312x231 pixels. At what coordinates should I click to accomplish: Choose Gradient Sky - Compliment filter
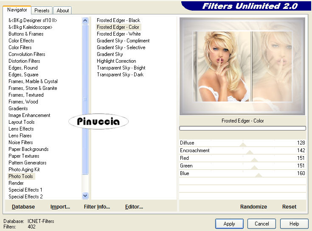[123, 41]
